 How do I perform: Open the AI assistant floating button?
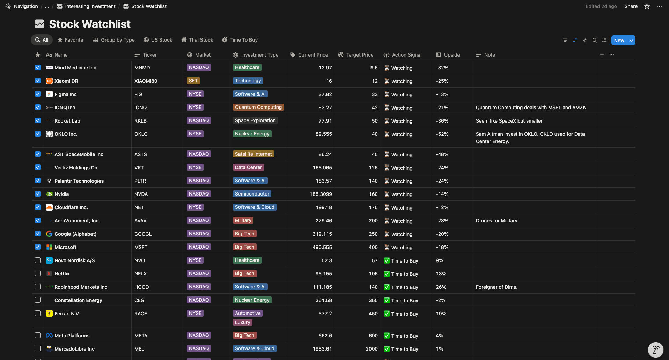click(x=655, y=350)
